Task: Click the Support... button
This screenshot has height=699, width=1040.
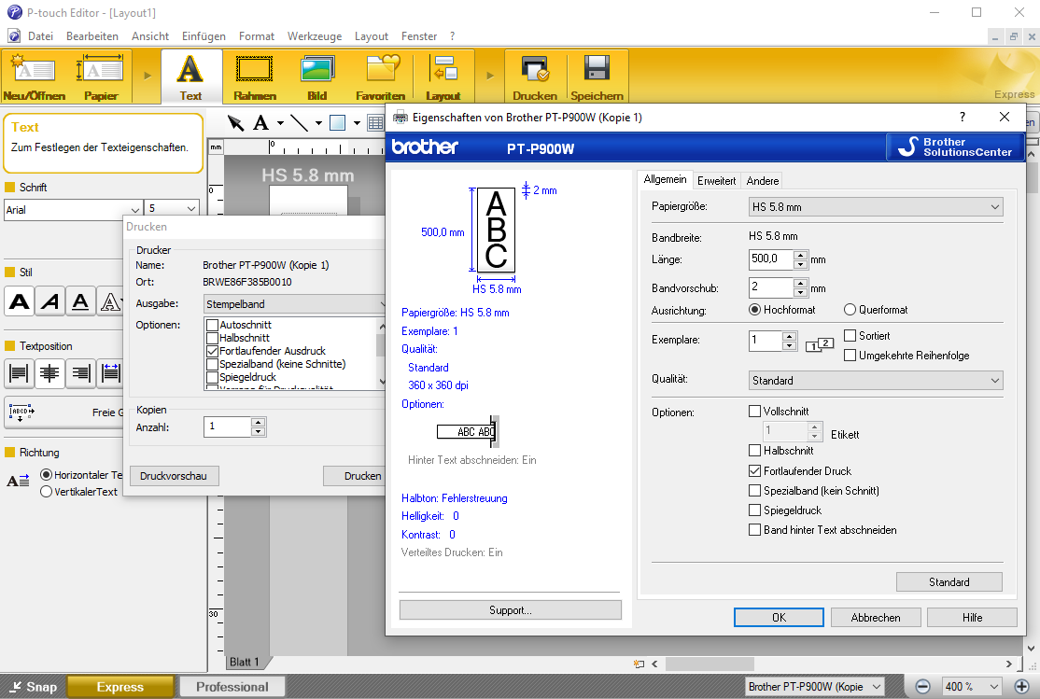Action: pyautogui.click(x=510, y=610)
